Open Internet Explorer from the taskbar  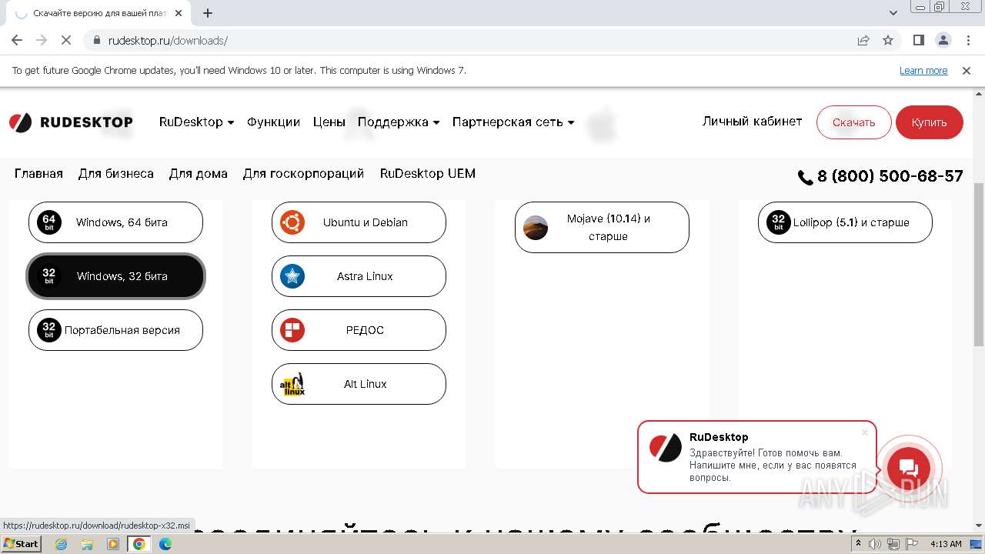[62, 544]
